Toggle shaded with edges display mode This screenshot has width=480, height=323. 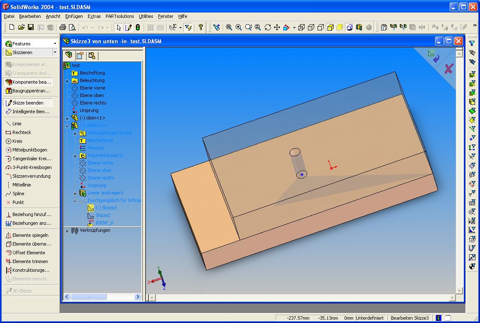coord(330,27)
